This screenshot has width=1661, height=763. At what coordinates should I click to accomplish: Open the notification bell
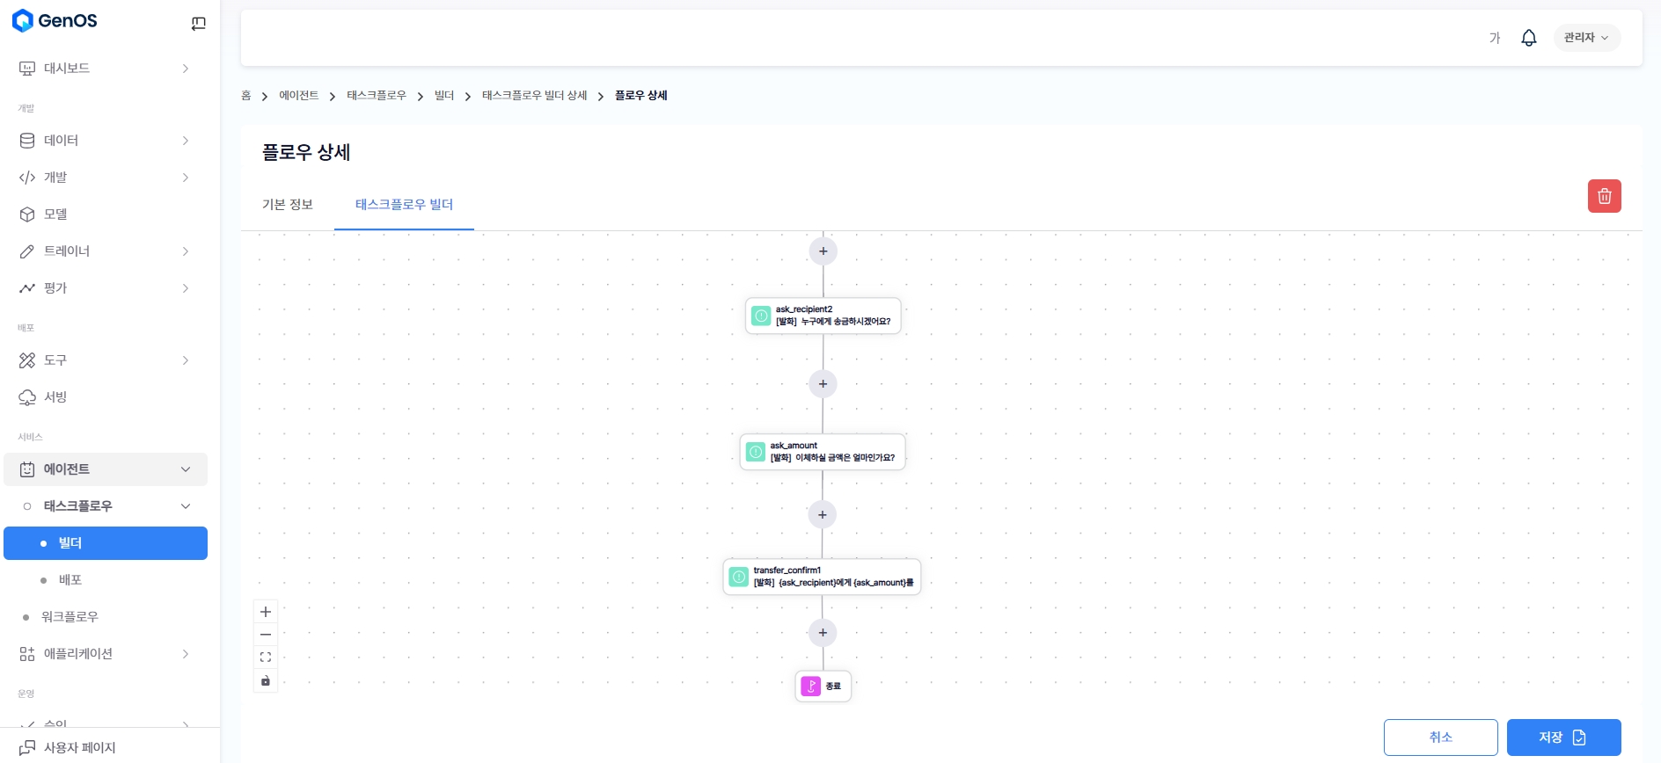click(x=1528, y=38)
